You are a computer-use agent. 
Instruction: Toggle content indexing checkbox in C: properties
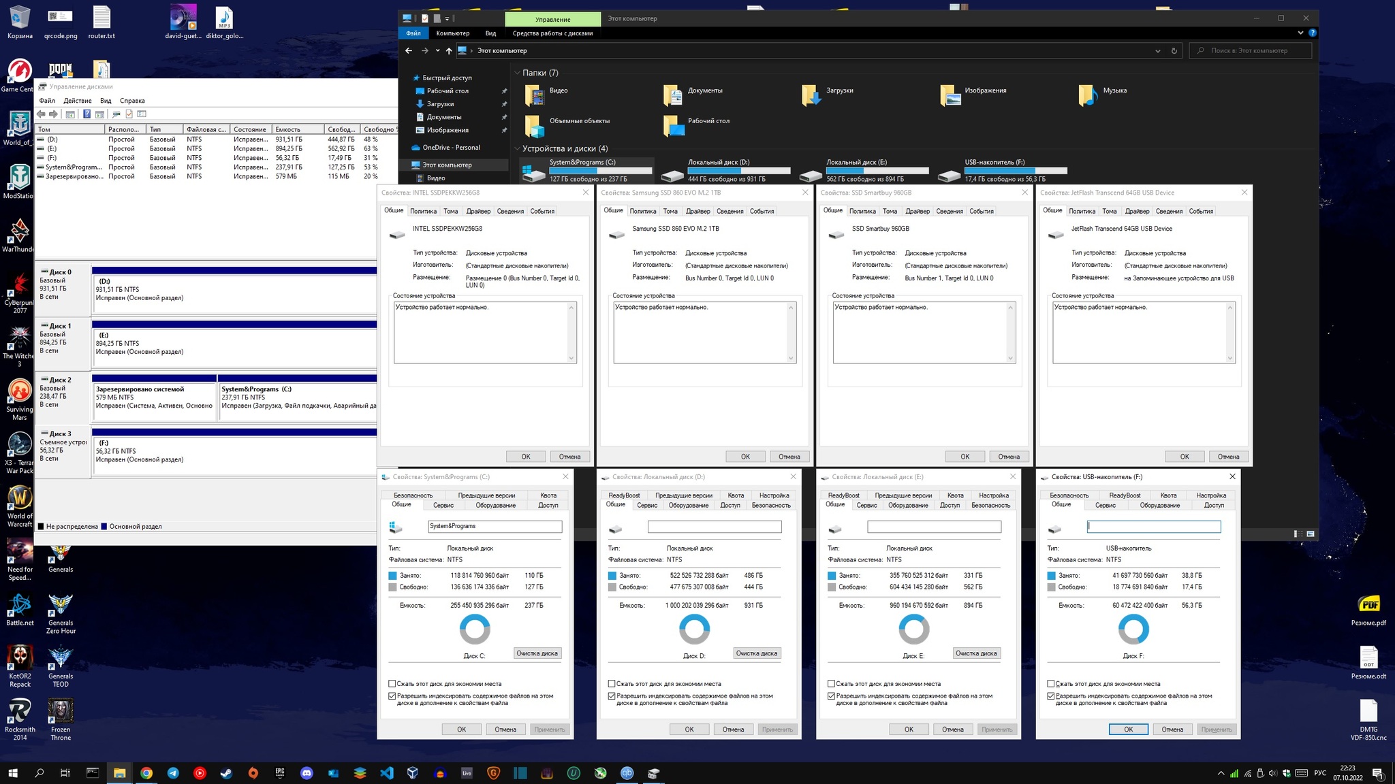[x=392, y=696]
